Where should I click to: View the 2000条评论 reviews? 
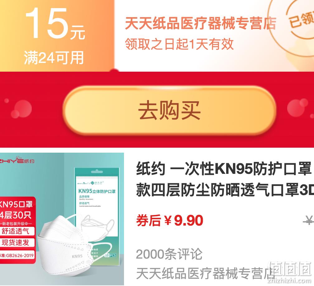pyautogui.click(x=169, y=254)
